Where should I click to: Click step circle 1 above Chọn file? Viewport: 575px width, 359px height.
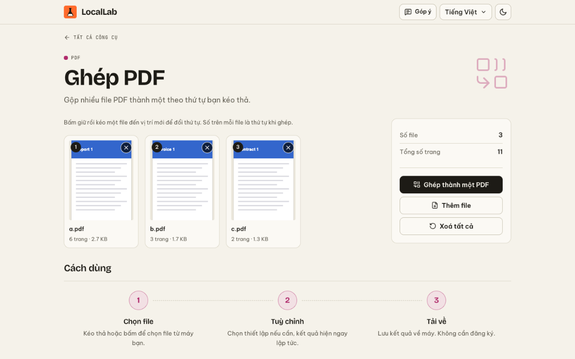coord(138,301)
